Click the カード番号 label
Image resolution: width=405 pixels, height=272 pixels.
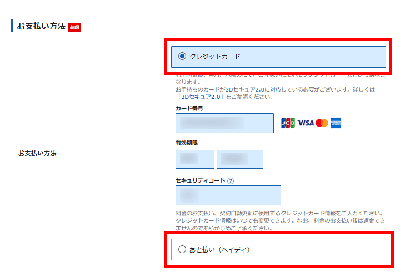click(x=189, y=108)
